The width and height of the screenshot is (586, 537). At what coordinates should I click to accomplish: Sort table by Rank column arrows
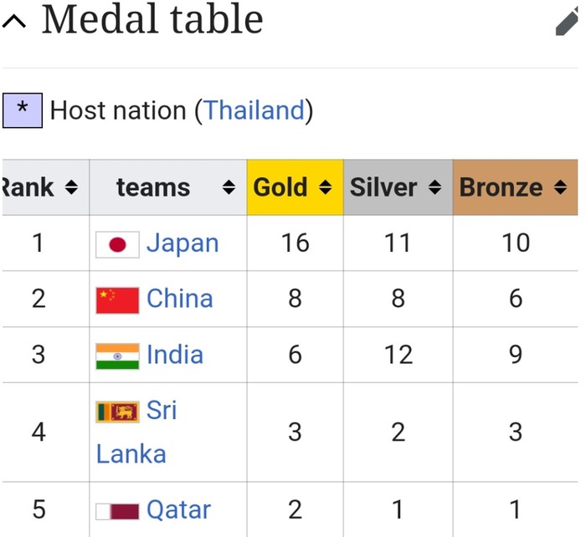(x=71, y=187)
